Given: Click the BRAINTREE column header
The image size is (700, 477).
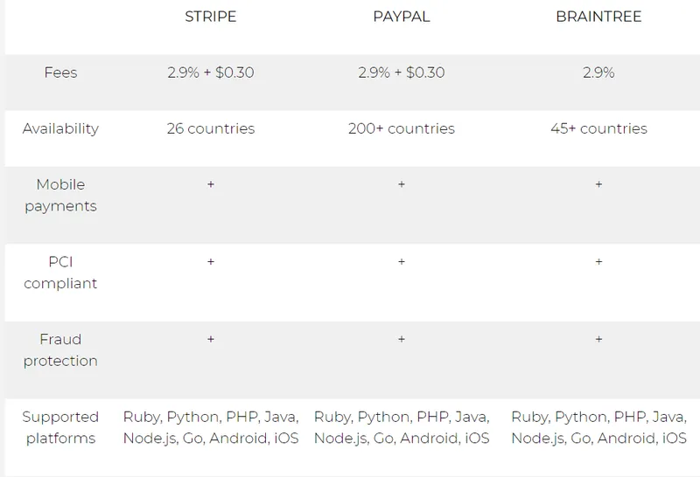Looking at the screenshot, I should click(598, 17).
